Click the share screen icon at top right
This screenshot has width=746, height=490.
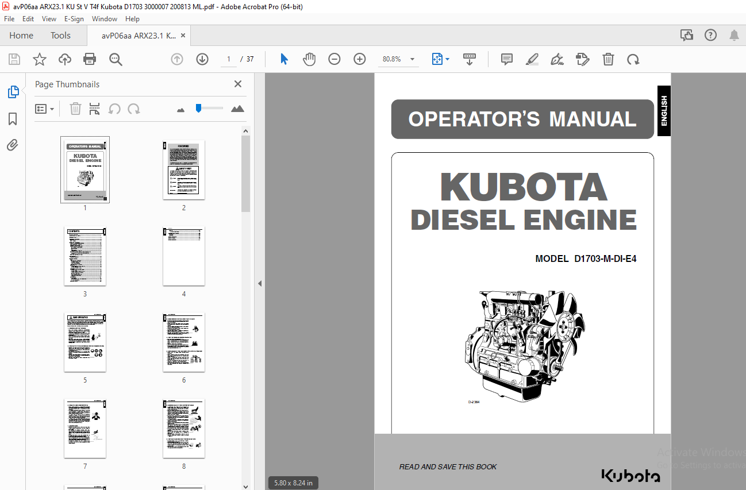point(687,35)
